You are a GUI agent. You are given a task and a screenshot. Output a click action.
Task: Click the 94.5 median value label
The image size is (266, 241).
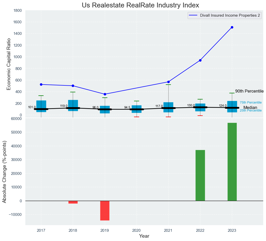(127, 108)
